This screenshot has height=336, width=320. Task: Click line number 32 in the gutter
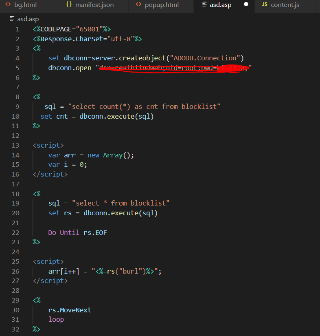coord(15,329)
